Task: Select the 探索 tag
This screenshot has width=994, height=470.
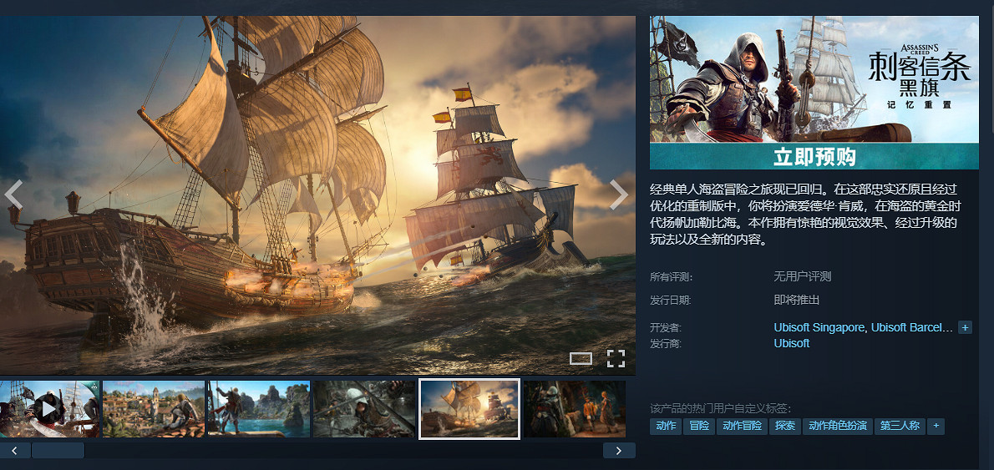Action: pos(785,426)
